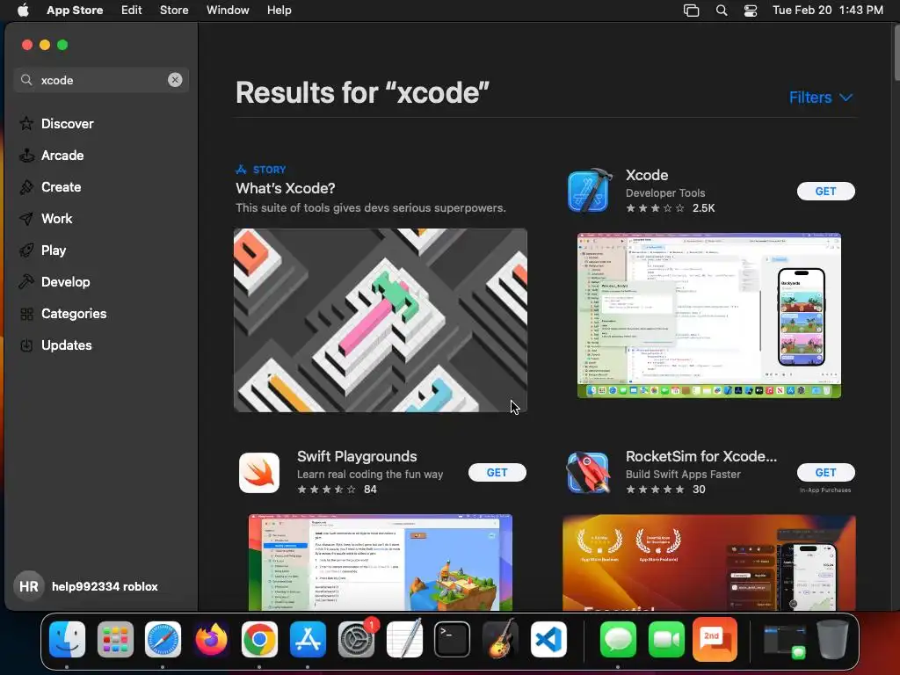This screenshot has width=900, height=675.
Task: Open Swift Playgrounds screenshot preview
Action: pos(380,562)
